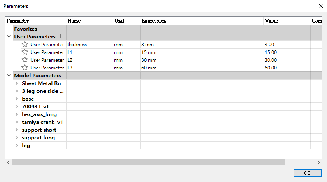Toggle the favorite star for L1 parameter
The height and width of the screenshot is (182, 327).
[25, 52]
